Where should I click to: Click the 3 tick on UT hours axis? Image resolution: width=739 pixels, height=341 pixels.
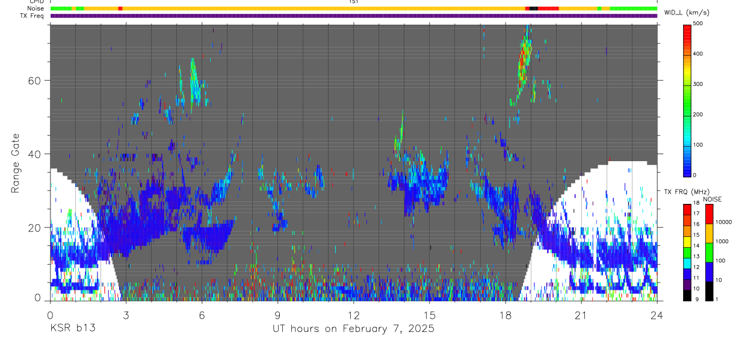point(126,315)
